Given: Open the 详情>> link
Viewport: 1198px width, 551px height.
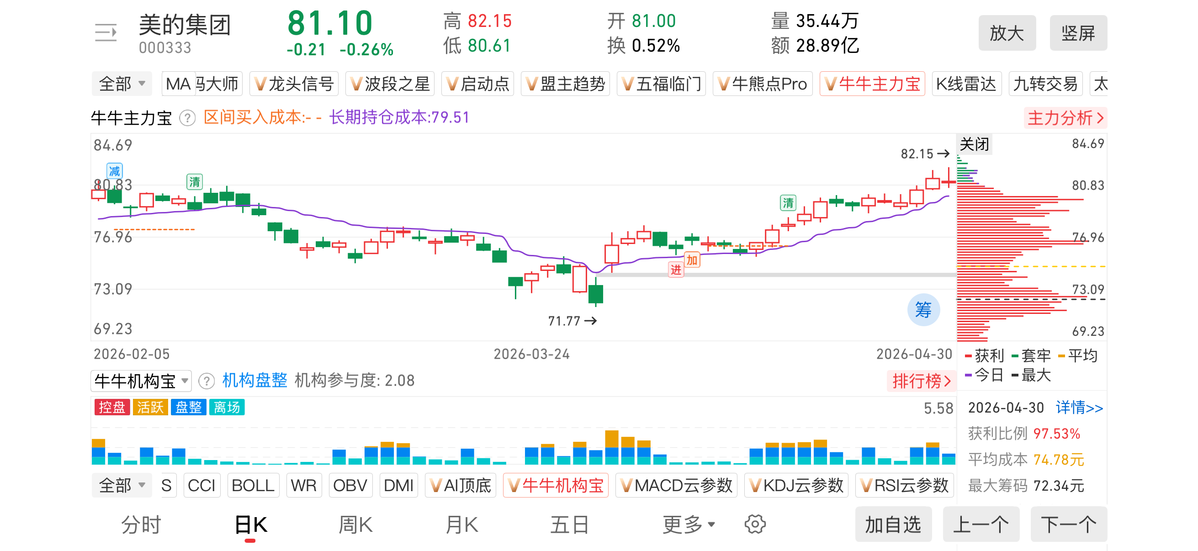Looking at the screenshot, I should [1079, 408].
